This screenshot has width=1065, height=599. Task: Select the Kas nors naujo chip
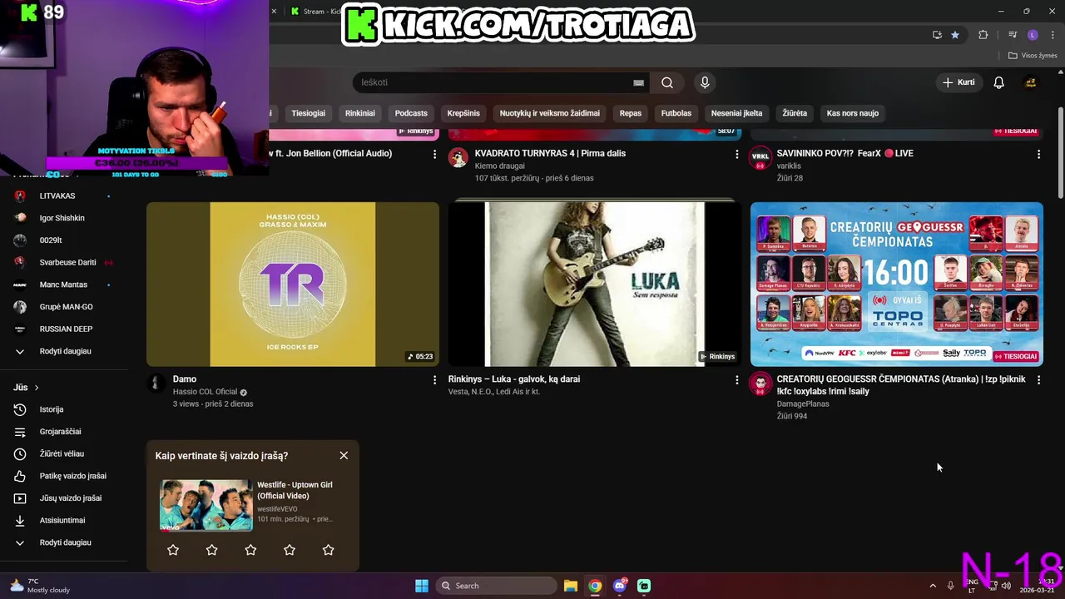(852, 113)
